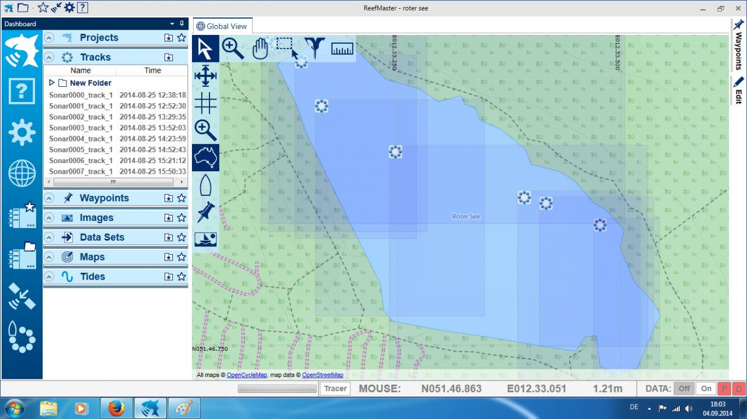The width and height of the screenshot is (747, 419).
Task: Collapse the Tracks panel section
Action: pos(50,57)
